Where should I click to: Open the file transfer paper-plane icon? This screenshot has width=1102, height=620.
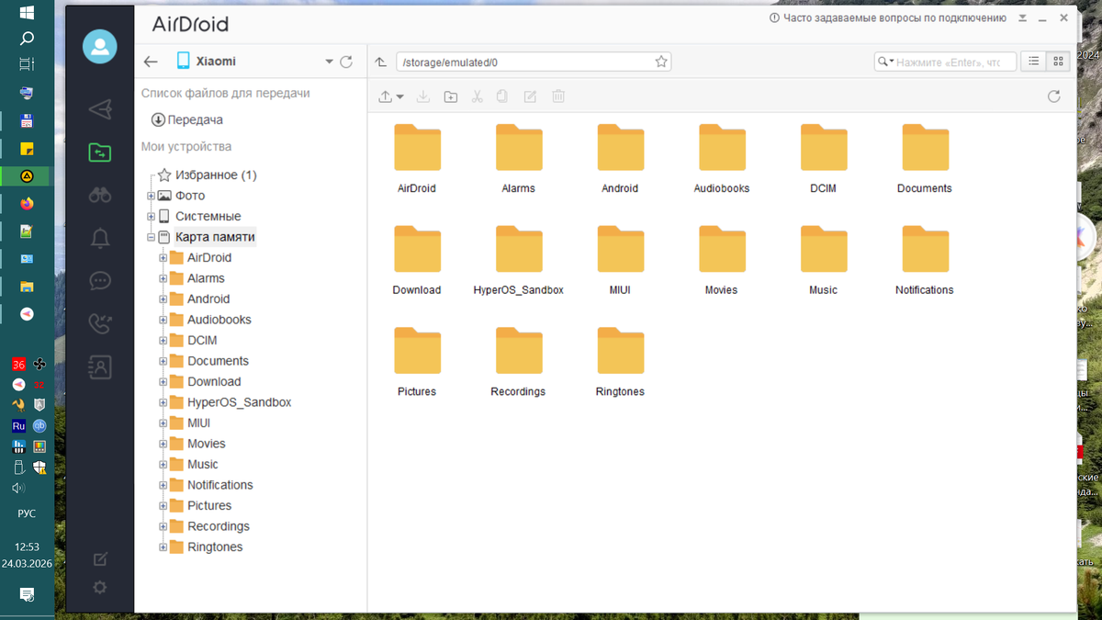coord(100,109)
